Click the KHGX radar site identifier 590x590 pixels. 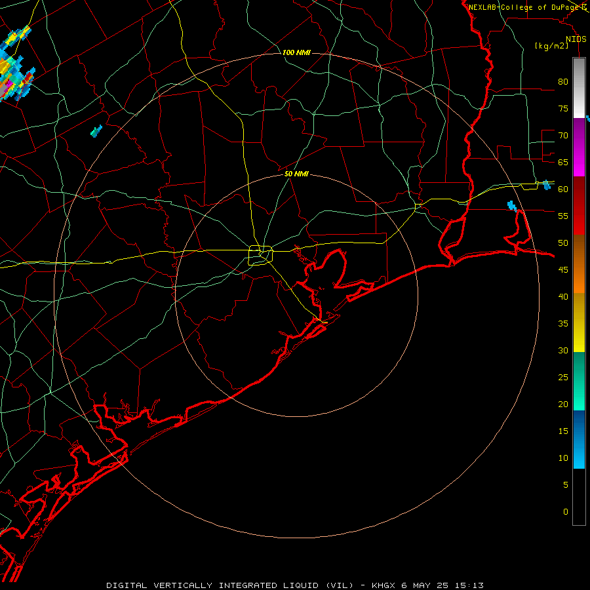coord(383,585)
